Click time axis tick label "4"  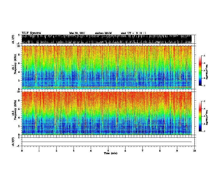(91, 151)
